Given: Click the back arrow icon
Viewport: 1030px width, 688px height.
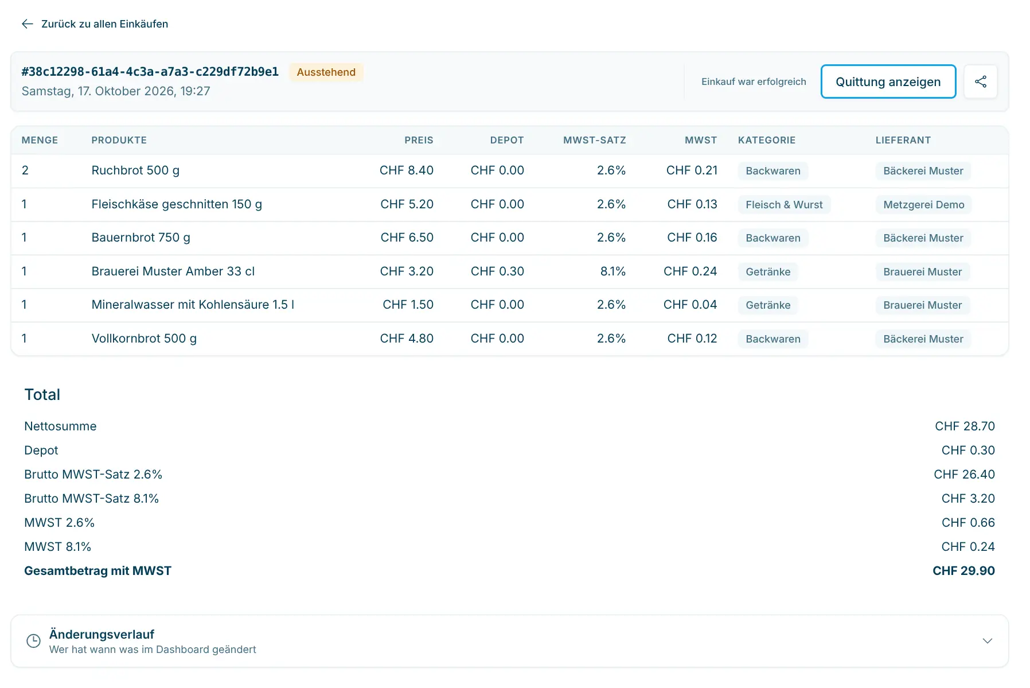Looking at the screenshot, I should 28,24.
